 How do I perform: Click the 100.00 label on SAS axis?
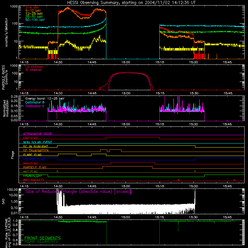pos(12,189)
